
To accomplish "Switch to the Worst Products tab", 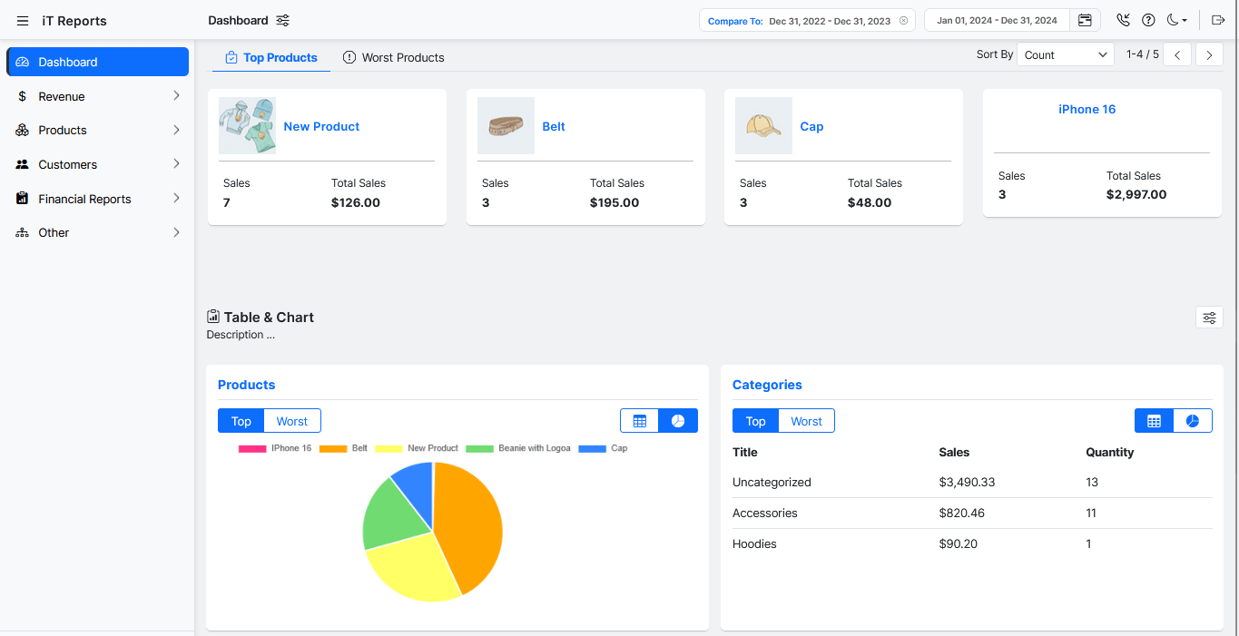I will pyautogui.click(x=394, y=57).
